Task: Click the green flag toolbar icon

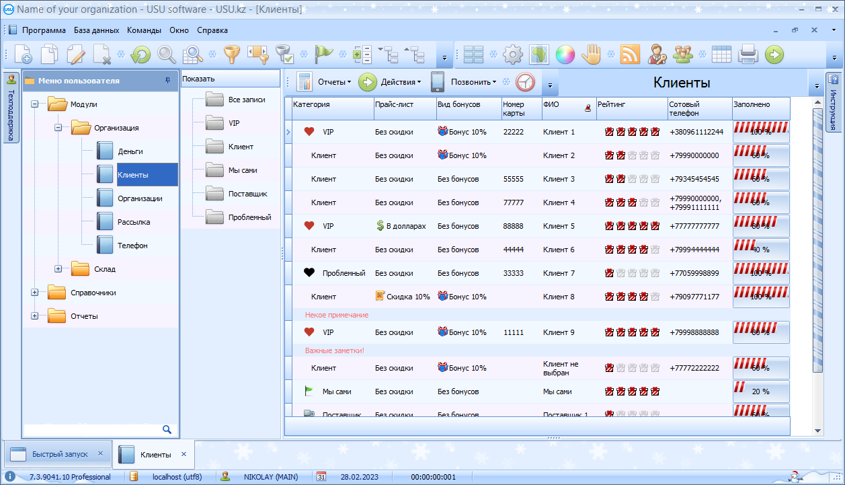Action: coord(324,54)
